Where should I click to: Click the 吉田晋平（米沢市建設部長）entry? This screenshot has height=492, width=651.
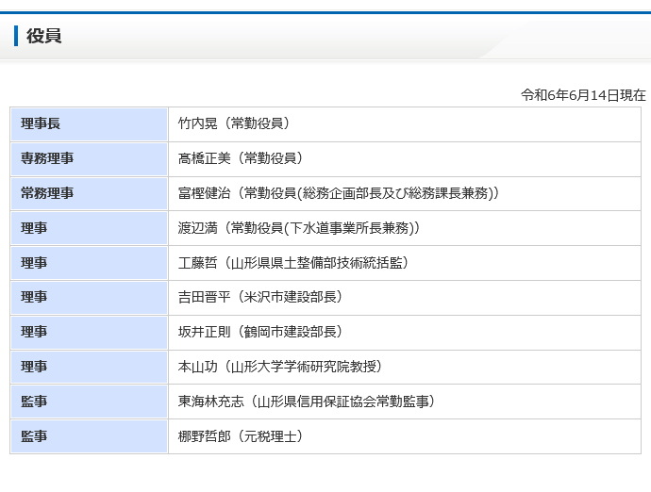260,297
